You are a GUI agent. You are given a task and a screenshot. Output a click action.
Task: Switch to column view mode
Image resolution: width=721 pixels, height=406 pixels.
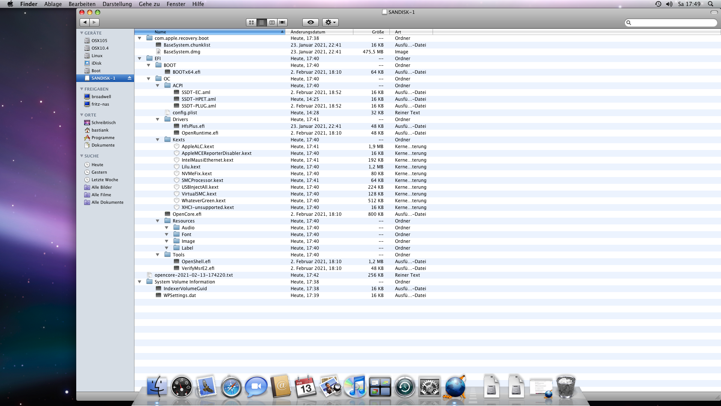(272, 23)
